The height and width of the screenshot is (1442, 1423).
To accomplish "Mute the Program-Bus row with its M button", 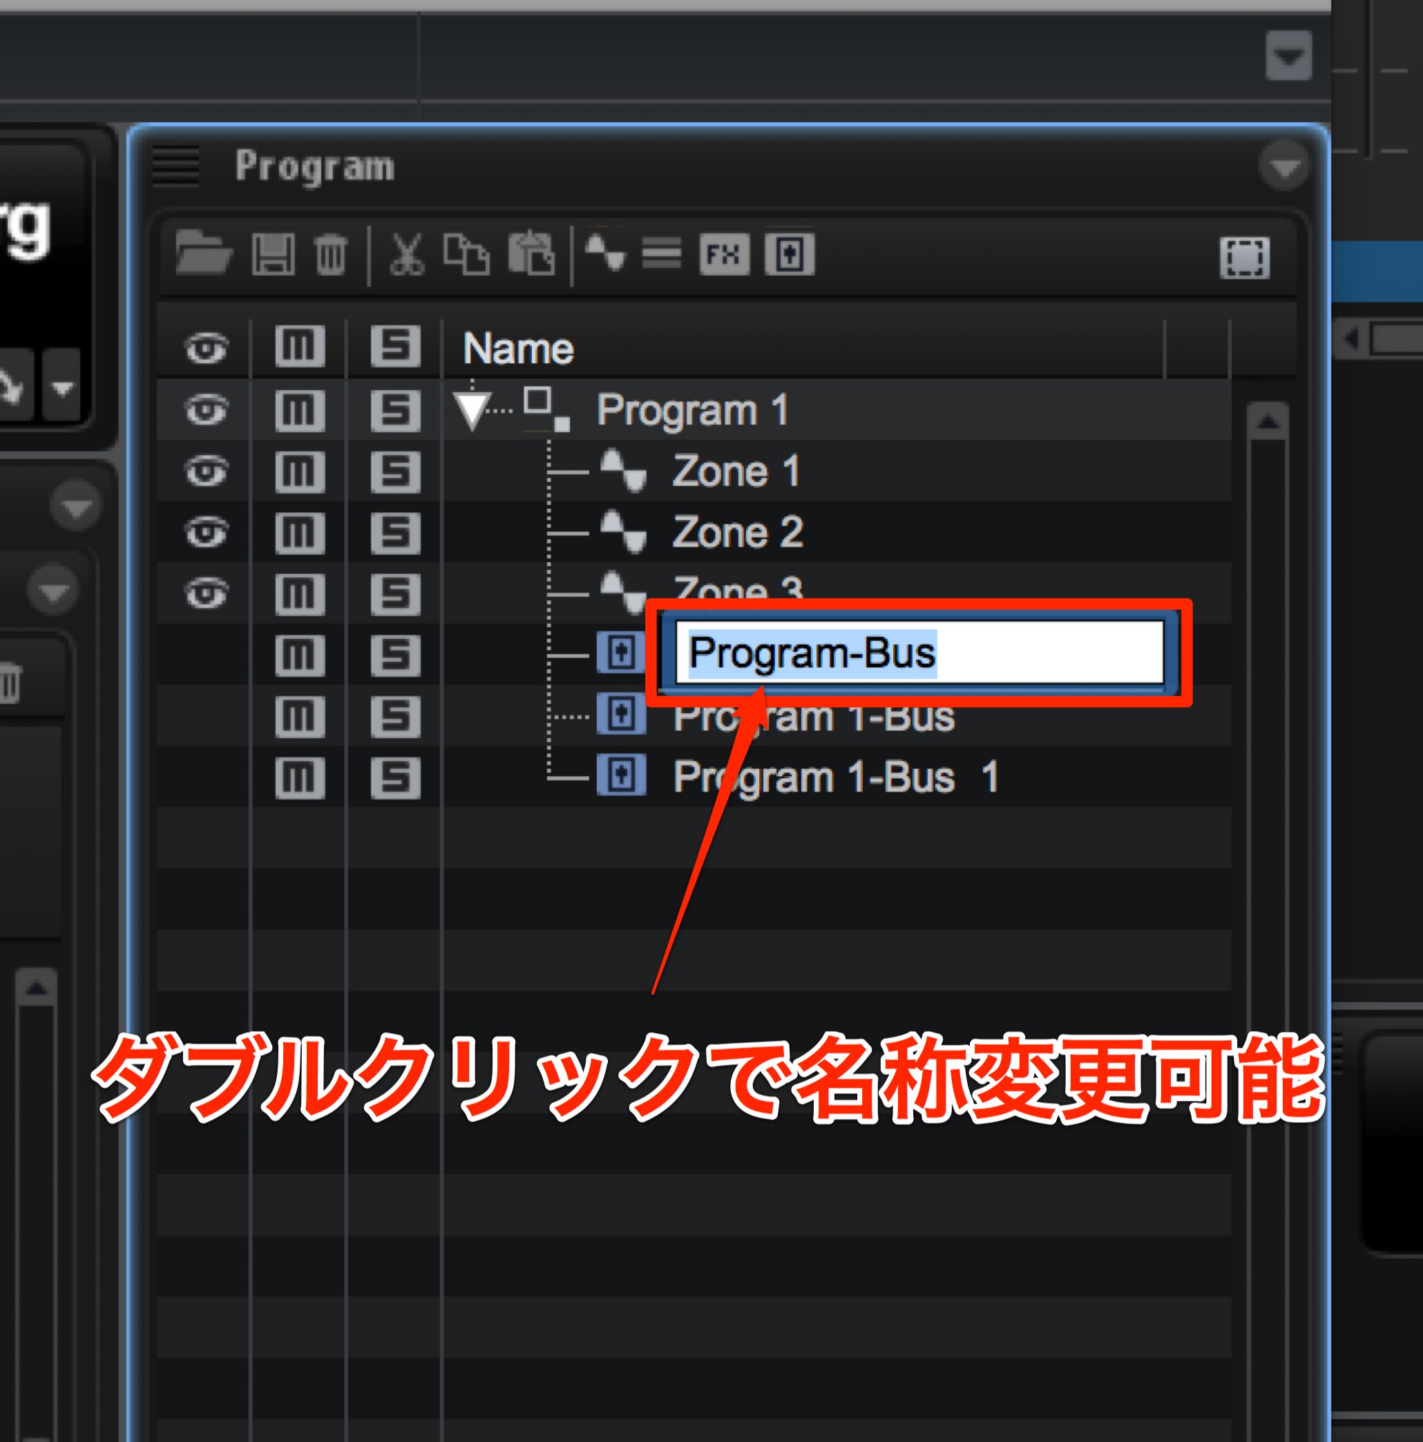I will 299,655.
